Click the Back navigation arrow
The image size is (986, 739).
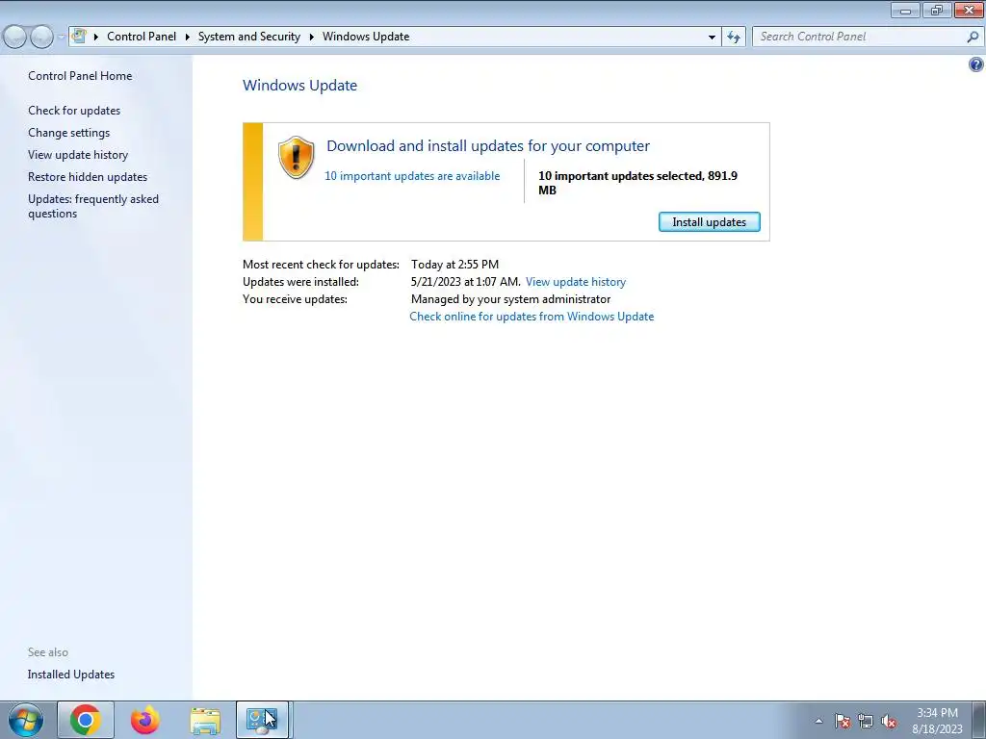[x=15, y=38]
